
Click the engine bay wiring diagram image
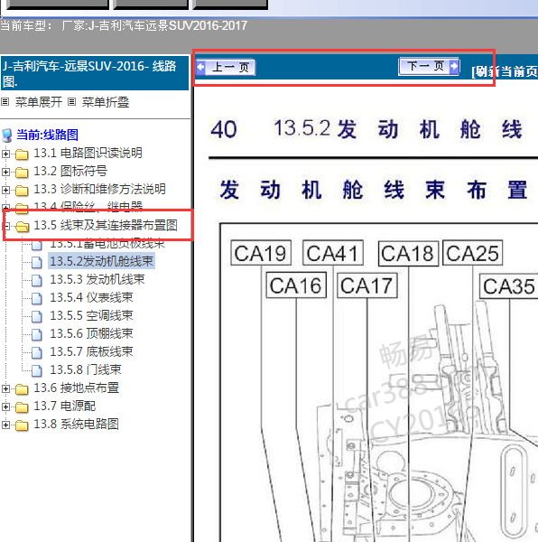pyautogui.click(x=379, y=383)
